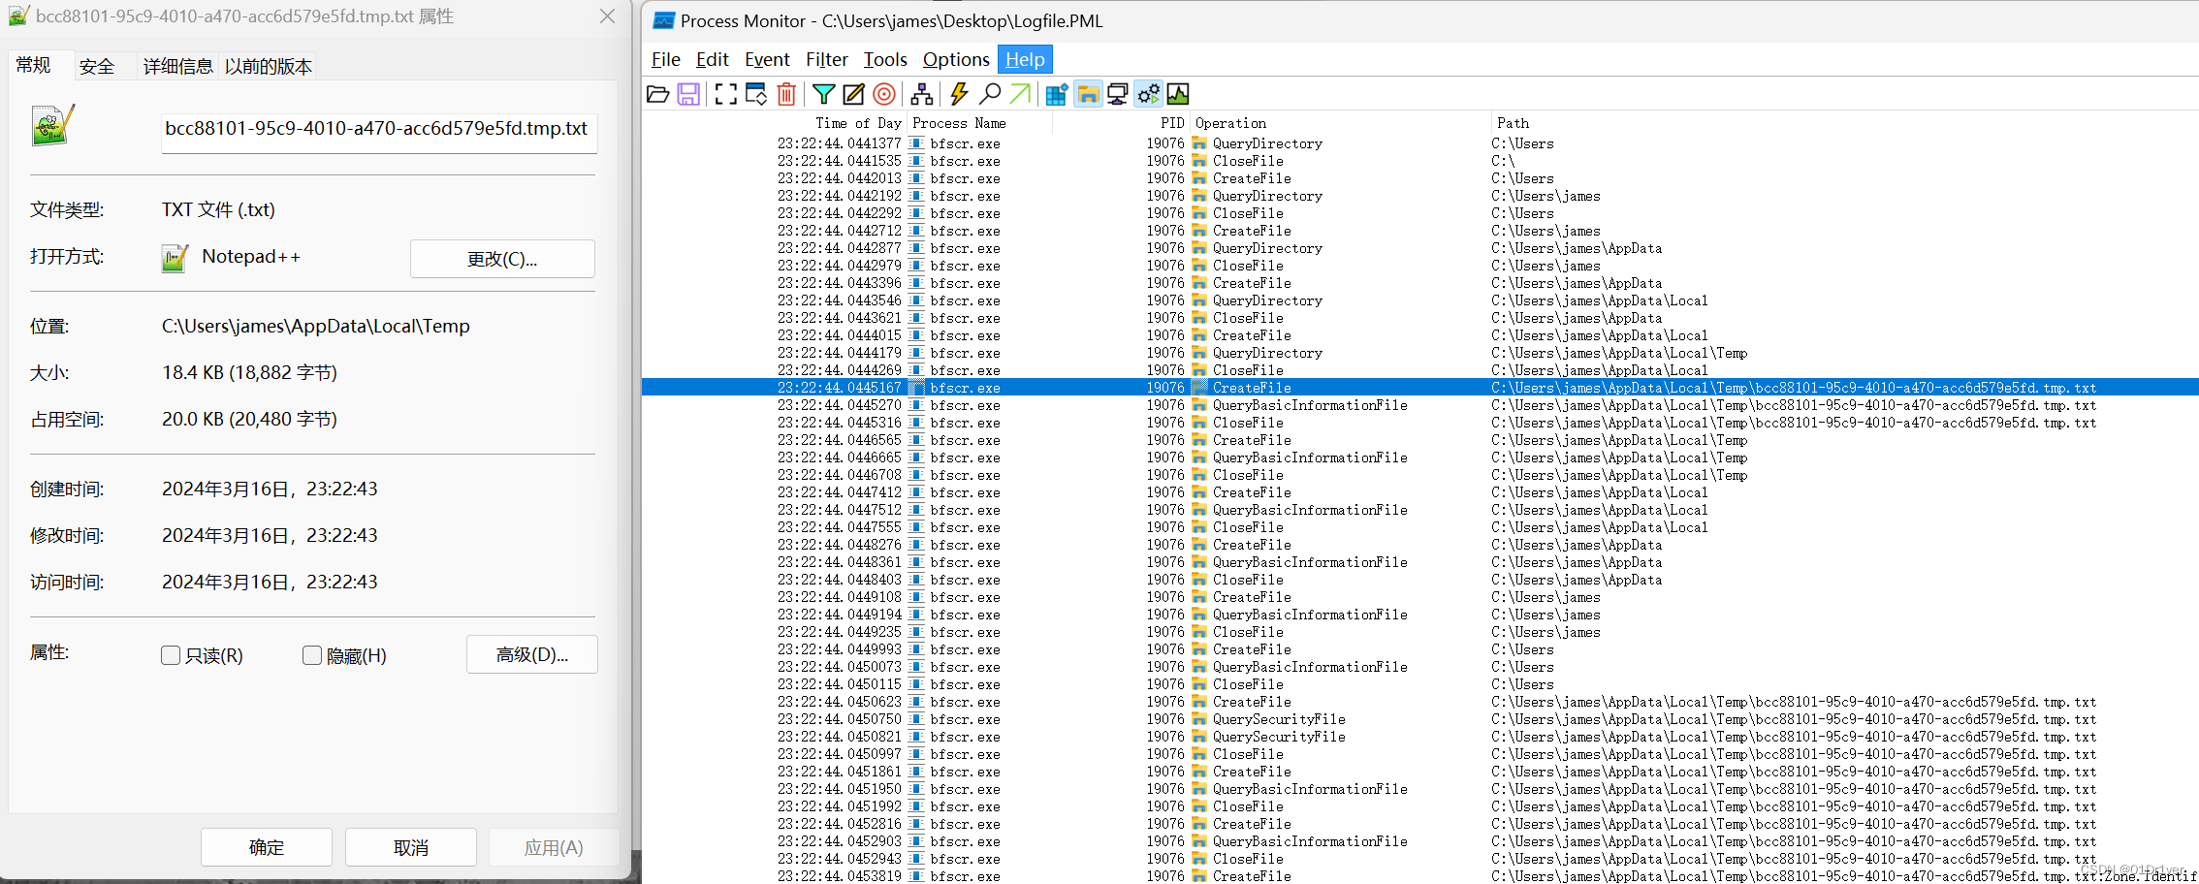2199x884 pixels.
Task: Select the highlighted CreateFile row at 23:22:44.0445167
Action: point(1420,388)
